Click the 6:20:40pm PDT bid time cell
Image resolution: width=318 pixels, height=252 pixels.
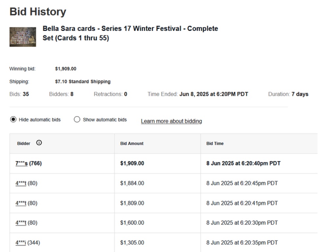point(243,163)
